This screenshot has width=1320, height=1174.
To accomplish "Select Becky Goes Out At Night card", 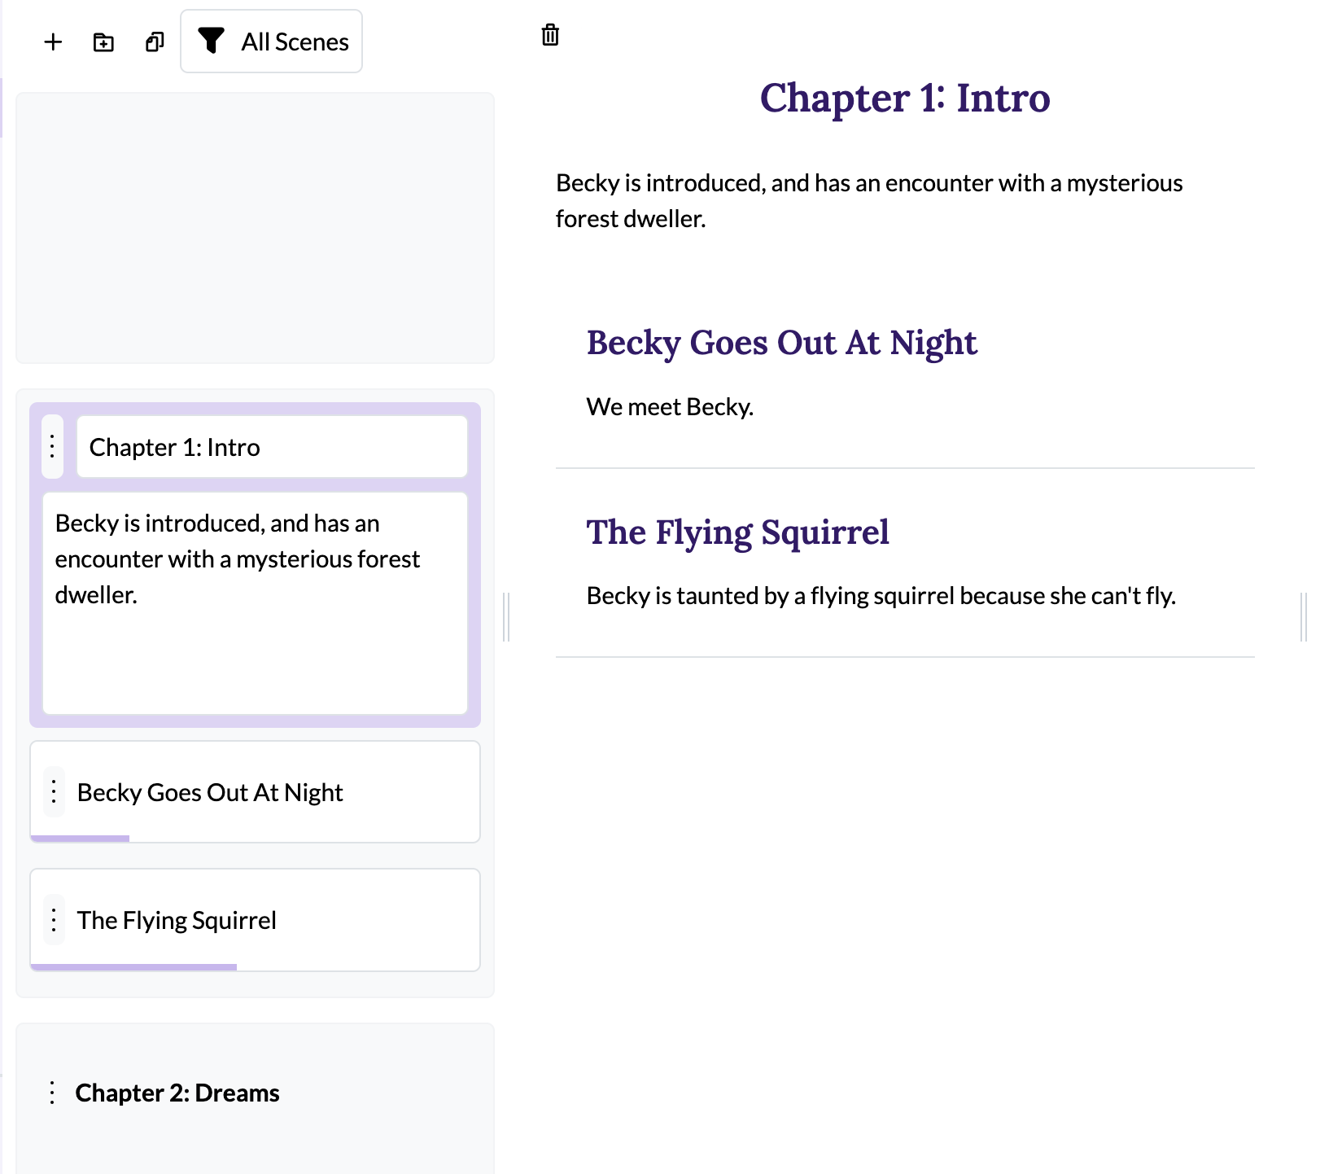I will 255,791.
